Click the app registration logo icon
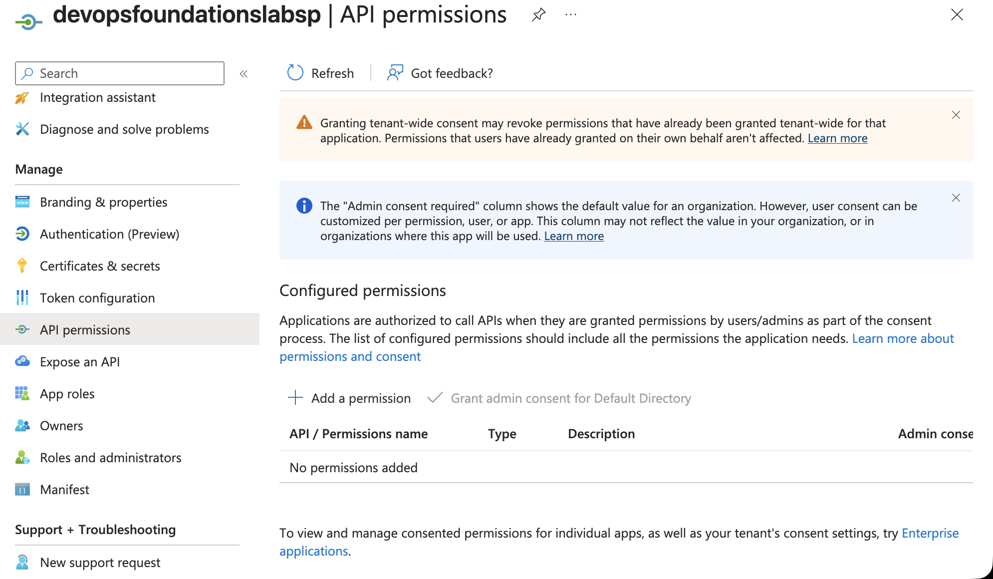Viewport: 993px width, 579px height. 28,22
